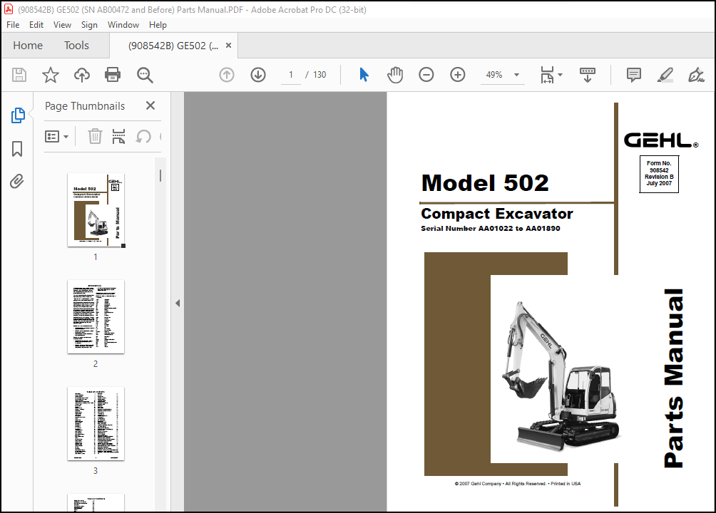
Task: Open the Attachments paperclip panel
Action: click(x=17, y=182)
